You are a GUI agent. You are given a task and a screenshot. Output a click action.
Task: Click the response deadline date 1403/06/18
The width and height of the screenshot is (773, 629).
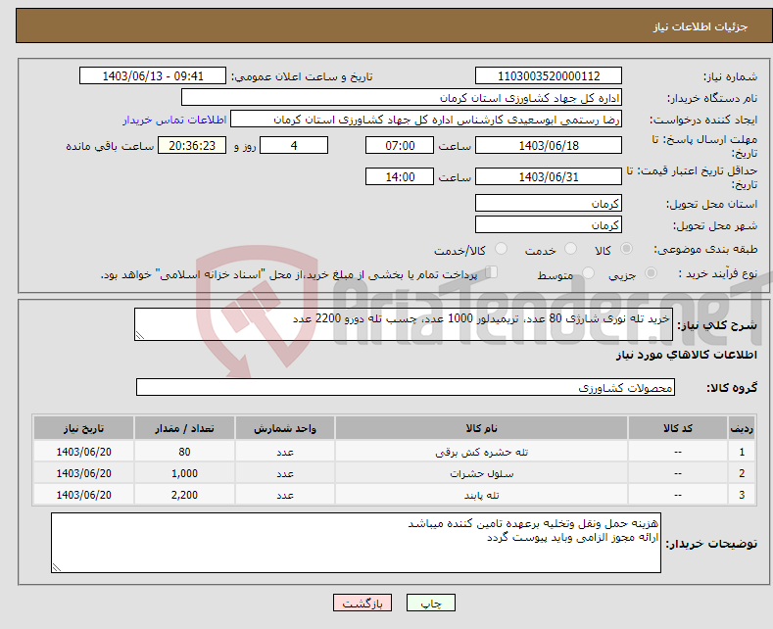(x=549, y=145)
